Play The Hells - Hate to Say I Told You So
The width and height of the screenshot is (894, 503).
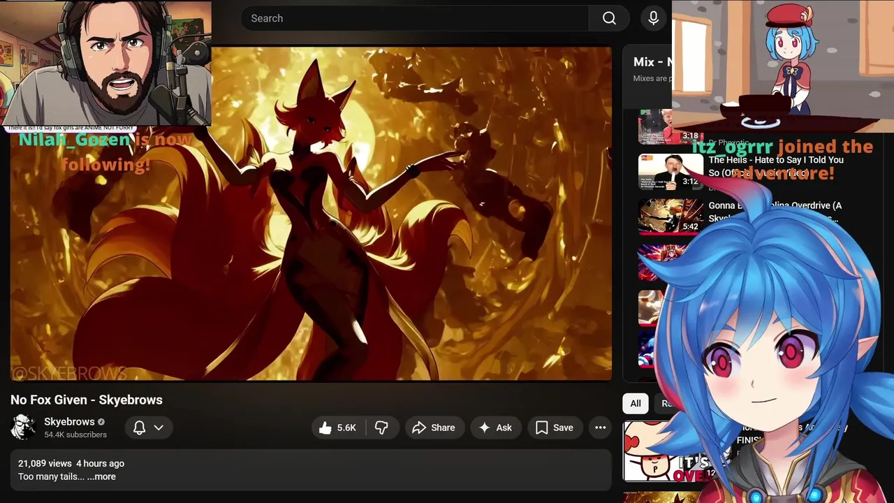(775, 166)
